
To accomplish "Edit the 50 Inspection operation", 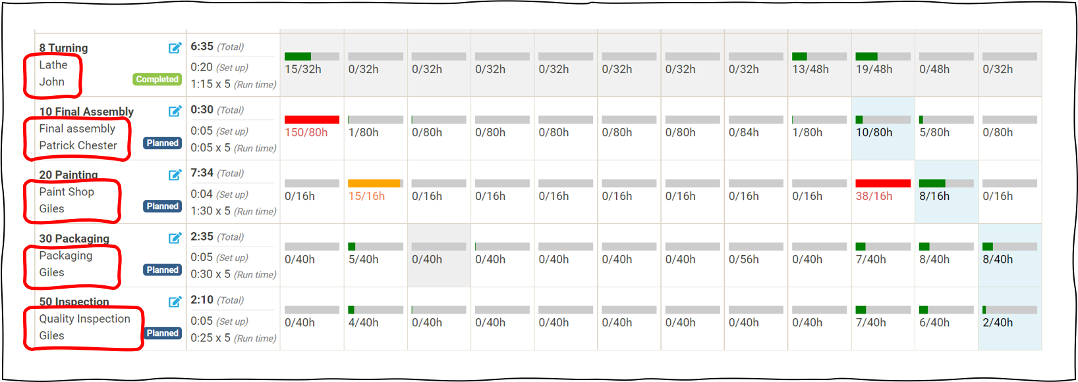I will pos(175,301).
